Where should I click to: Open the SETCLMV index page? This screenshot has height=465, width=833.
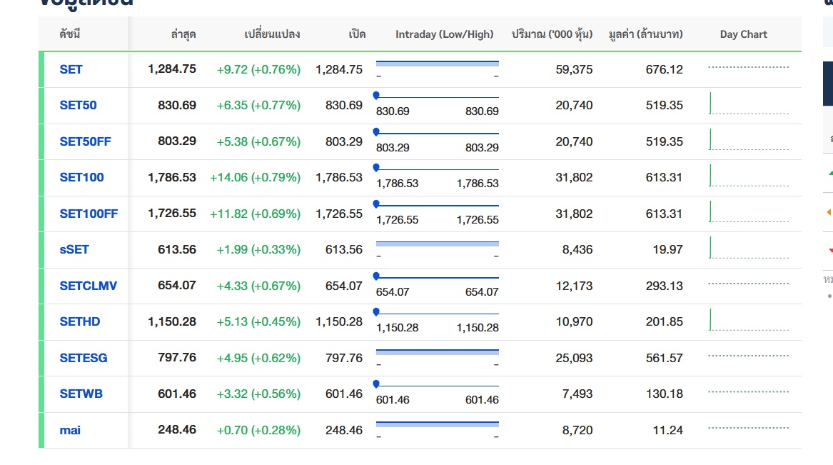88,286
